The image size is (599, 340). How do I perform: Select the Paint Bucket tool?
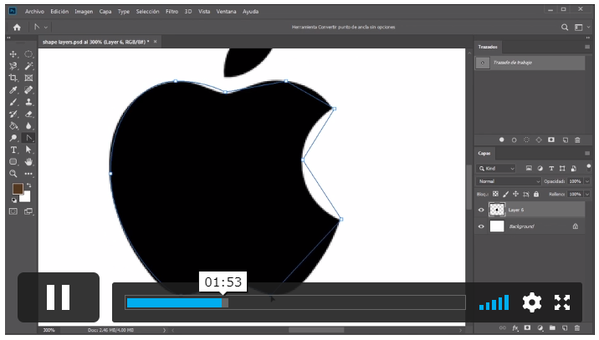[x=13, y=126]
